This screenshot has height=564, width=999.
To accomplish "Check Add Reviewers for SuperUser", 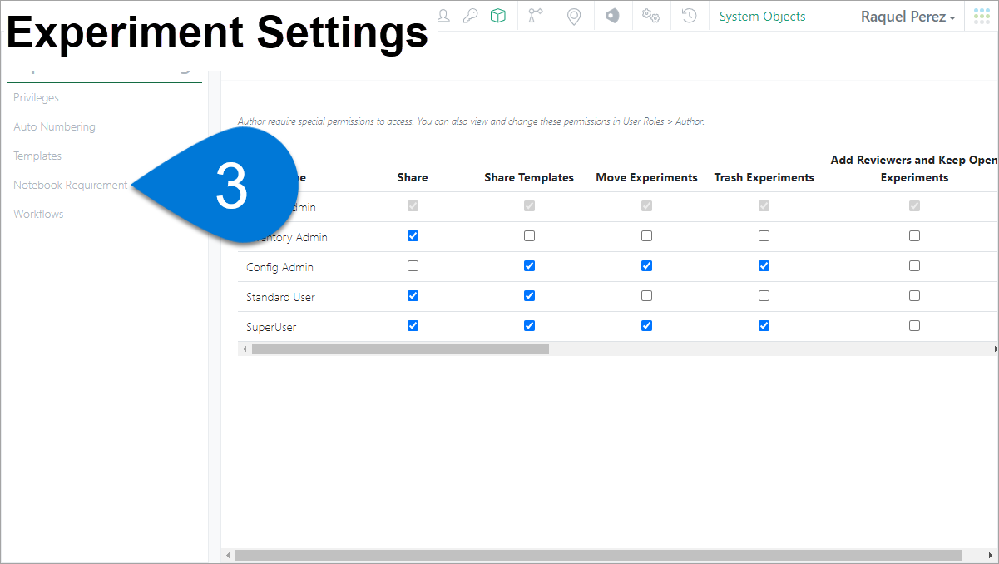I will point(914,326).
